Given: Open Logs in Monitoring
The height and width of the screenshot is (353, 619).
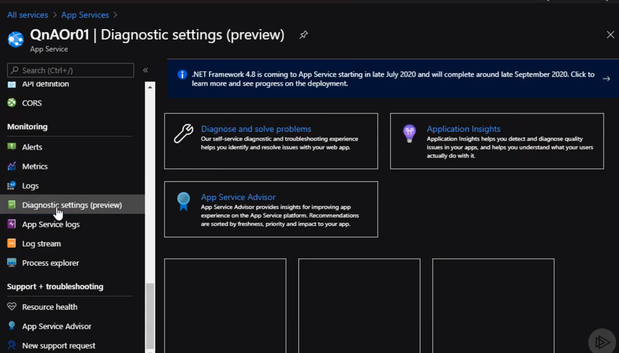Looking at the screenshot, I should (x=30, y=186).
